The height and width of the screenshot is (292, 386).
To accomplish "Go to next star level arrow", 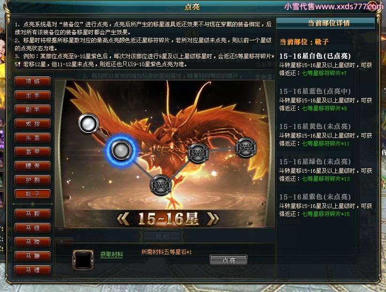I will (x=213, y=219).
